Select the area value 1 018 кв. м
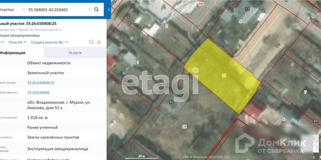The width and height of the screenshot is (321, 160). [37, 118]
